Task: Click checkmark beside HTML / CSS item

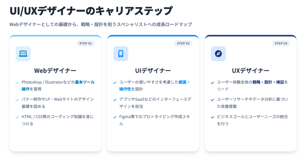Action: 17,117
